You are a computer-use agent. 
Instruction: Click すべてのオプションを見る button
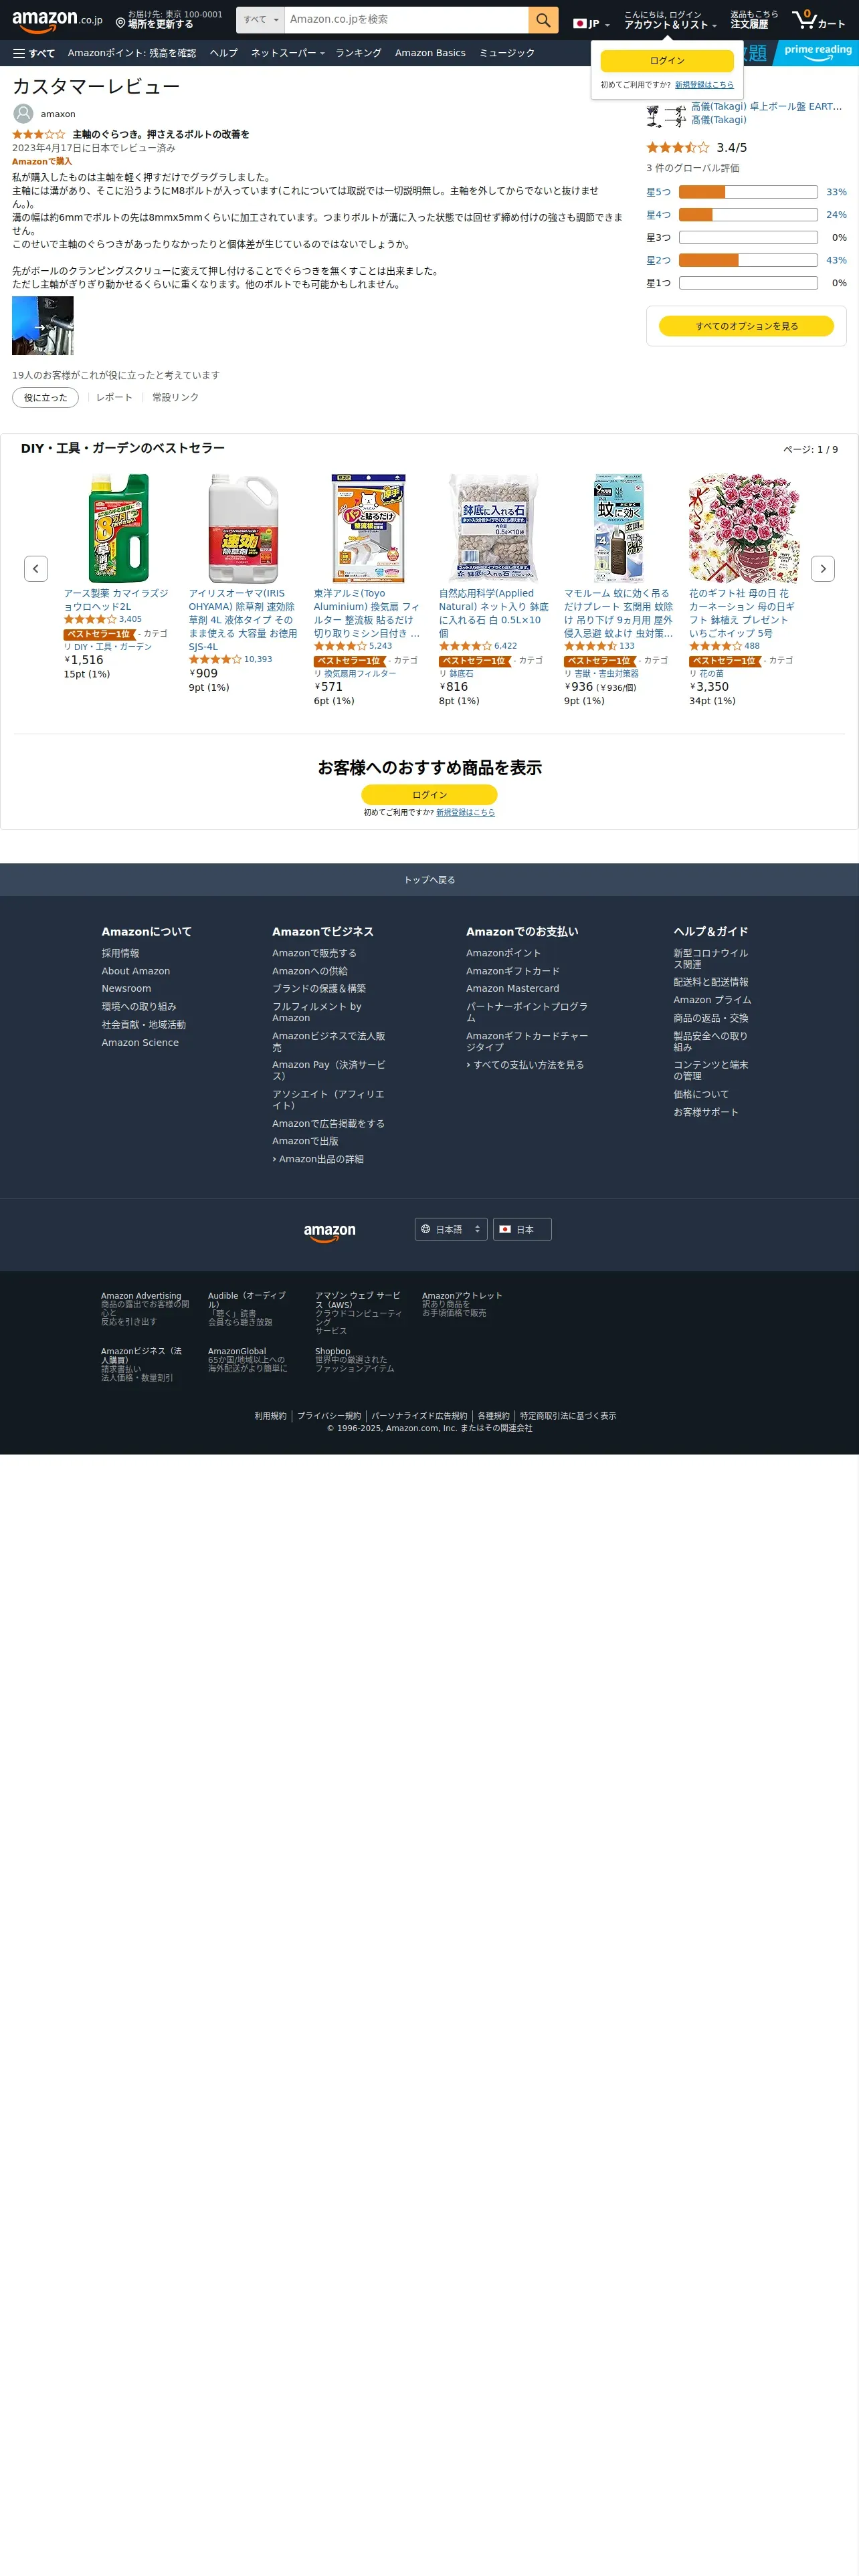click(746, 326)
